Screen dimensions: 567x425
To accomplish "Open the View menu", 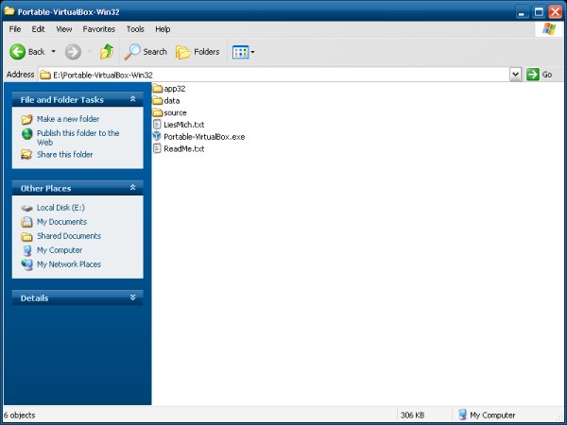I will pos(64,29).
